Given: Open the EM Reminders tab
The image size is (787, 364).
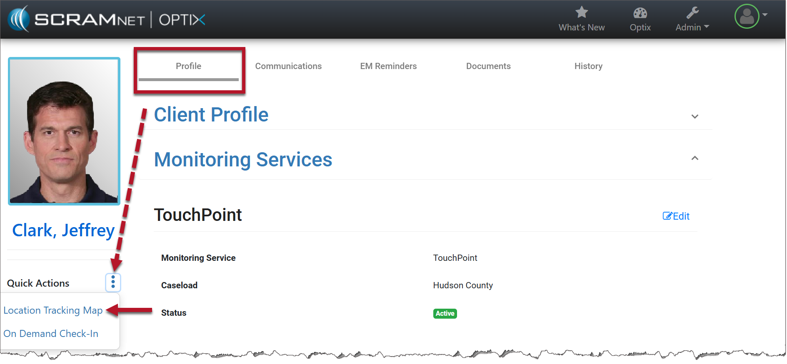Looking at the screenshot, I should click(388, 66).
